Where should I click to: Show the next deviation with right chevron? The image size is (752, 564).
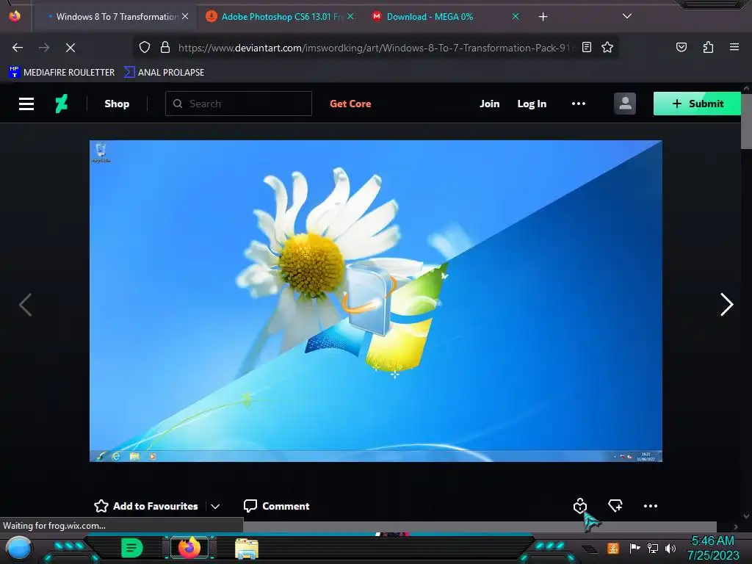pyautogui.click(x=726, y=305)
